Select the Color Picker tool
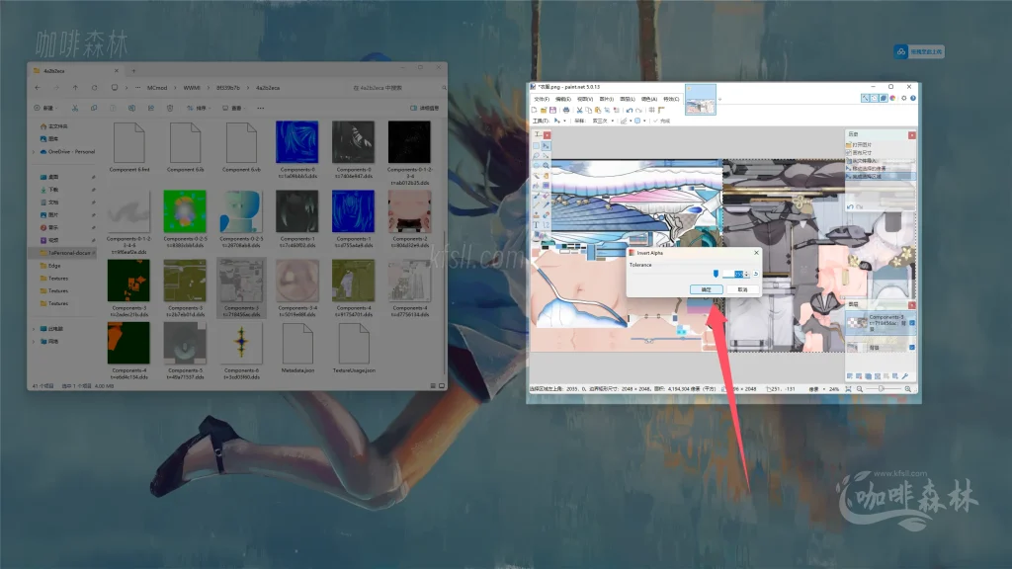Image resolution: width=1012 pixels, height=569 pixels. point(546,205)
